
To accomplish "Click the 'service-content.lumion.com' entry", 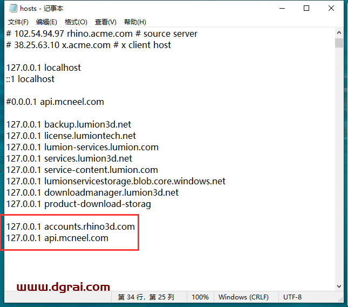I will tap(101, 170).
